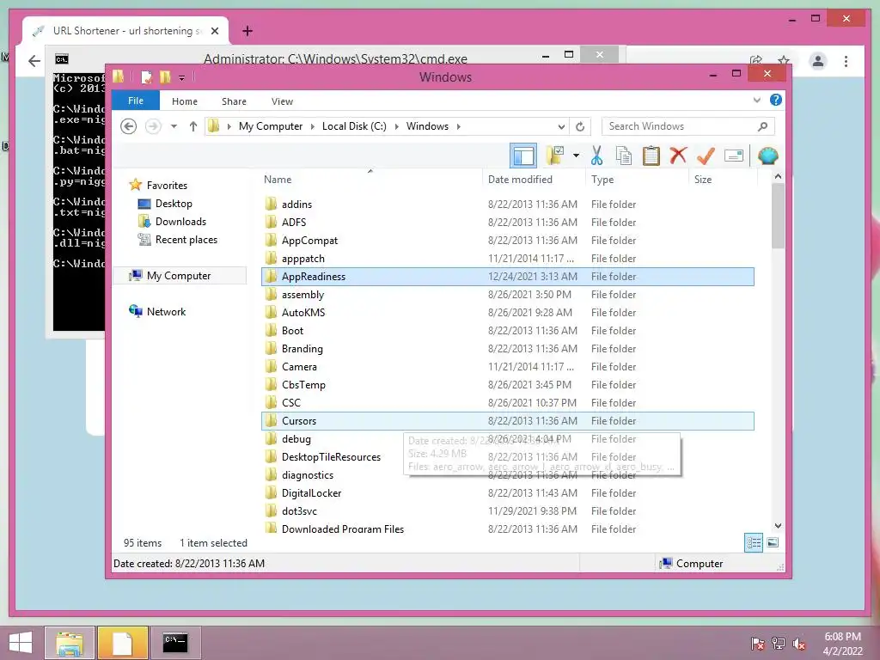Screen dimensions: 880x660
Task: Refresh the Windows folder view
Action: [x=580, y=127]
